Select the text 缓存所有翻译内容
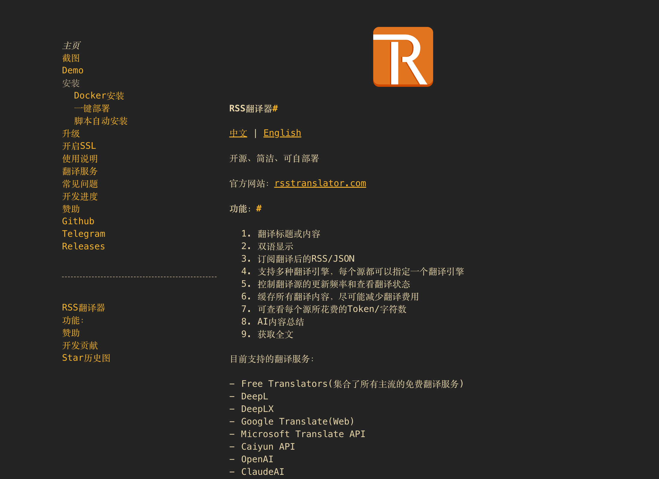 (x=294, y=297)
